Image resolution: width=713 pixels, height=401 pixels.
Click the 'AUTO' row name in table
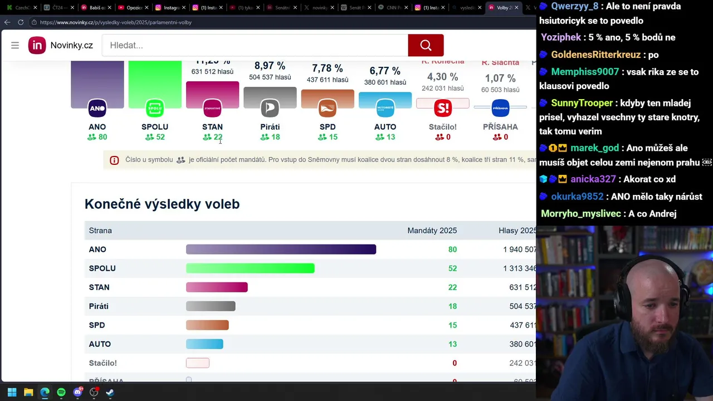coord(100,344)
